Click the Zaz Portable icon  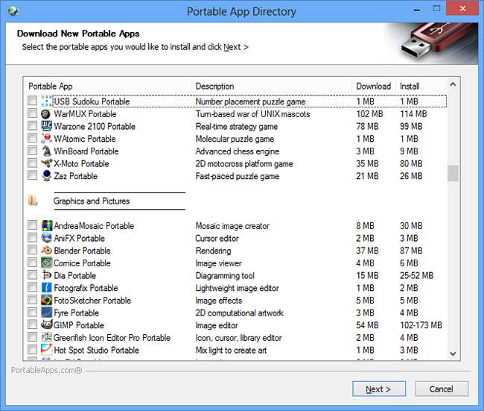pyautogui.click(x=46, y=176)
